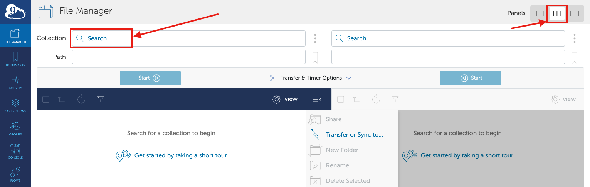
Task: Click the left pane refresh icon
Action: coord(81,99)
